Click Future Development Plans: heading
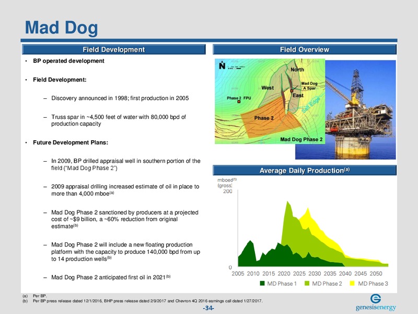 pos(71,142)
